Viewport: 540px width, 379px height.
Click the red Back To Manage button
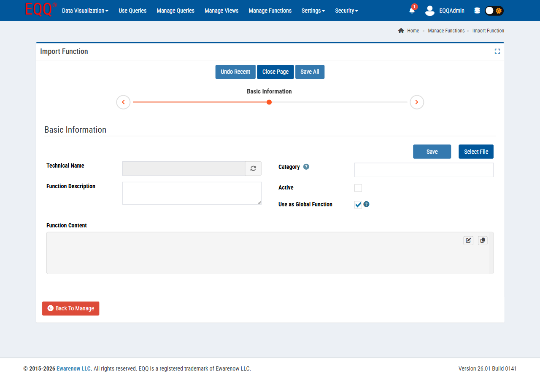click(x=71, y=308)
